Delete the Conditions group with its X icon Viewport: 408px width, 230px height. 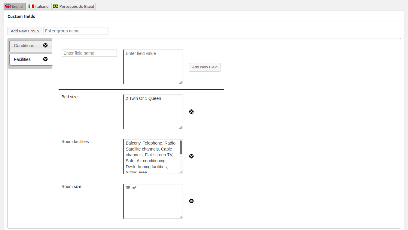[x=45, y=46]
